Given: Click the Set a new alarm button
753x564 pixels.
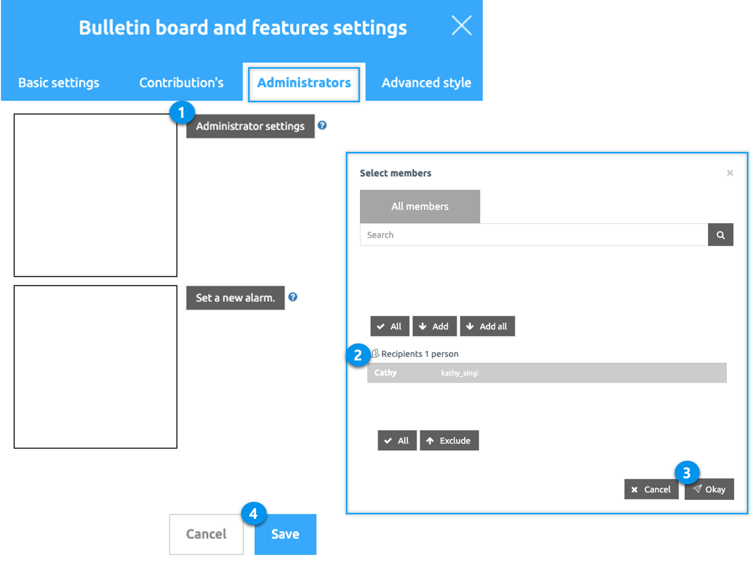Looking at the screenshot, I should point(235,298).
